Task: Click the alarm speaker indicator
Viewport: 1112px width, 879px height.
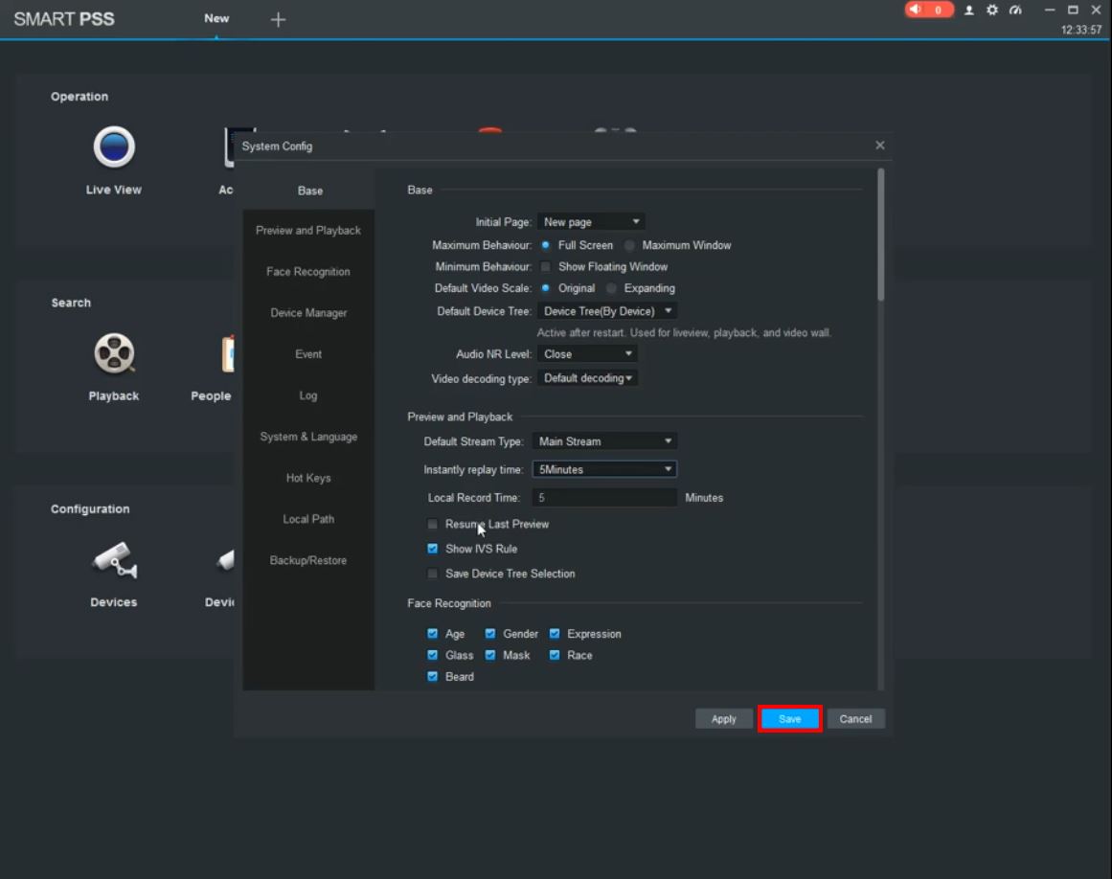Action: pyautogui.click(x=928, y=10)
